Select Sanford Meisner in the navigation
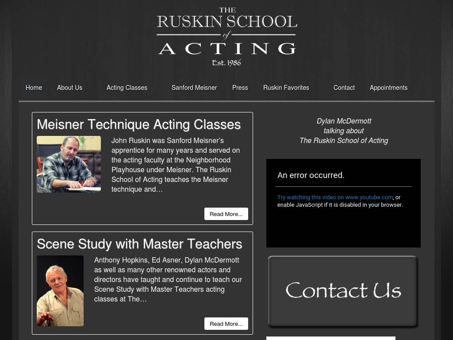 click(x=194, y=88)
